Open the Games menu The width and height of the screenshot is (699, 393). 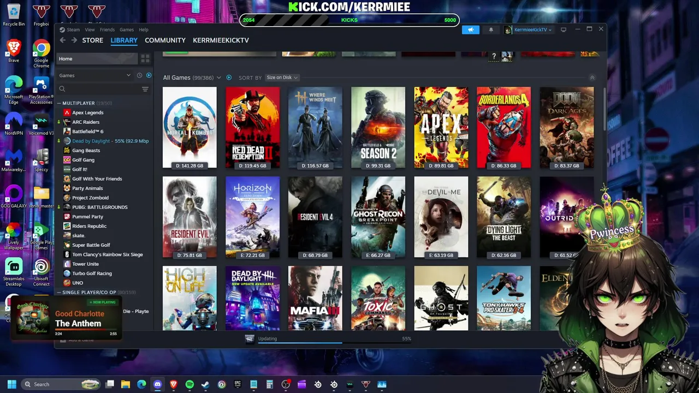127,30
